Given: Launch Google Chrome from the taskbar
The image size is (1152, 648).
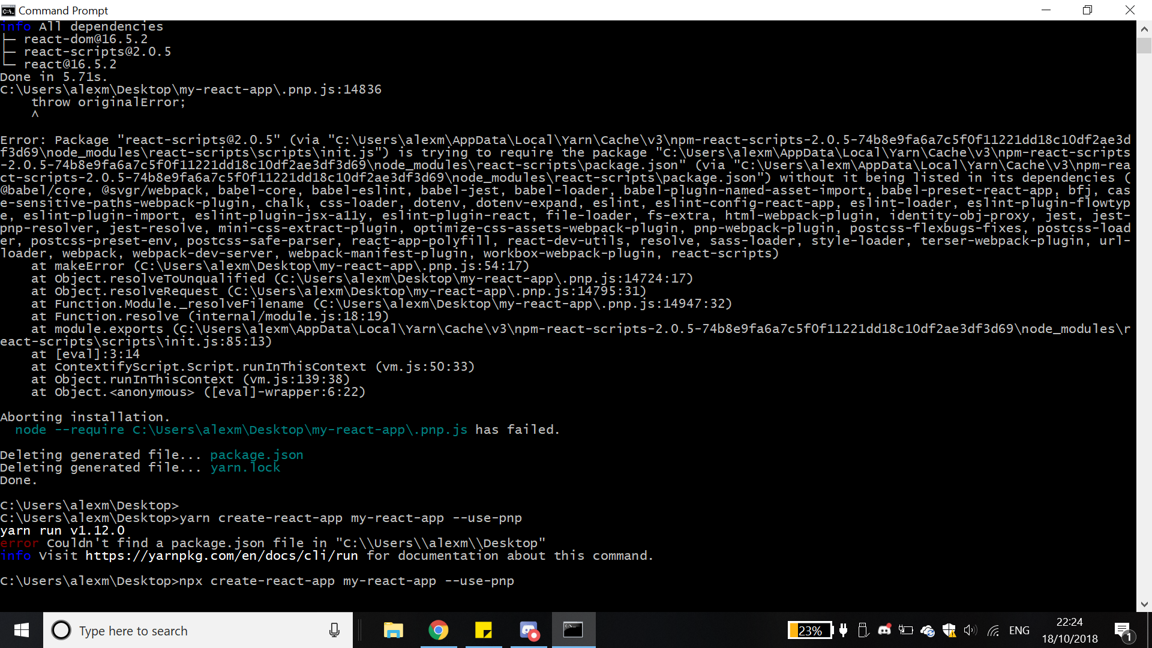Looking at the screenshot, I should click(x=439, y=630).
